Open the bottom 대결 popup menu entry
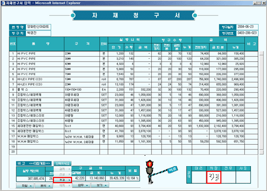This screenshot has width=267, height=191. pos(62,185)
